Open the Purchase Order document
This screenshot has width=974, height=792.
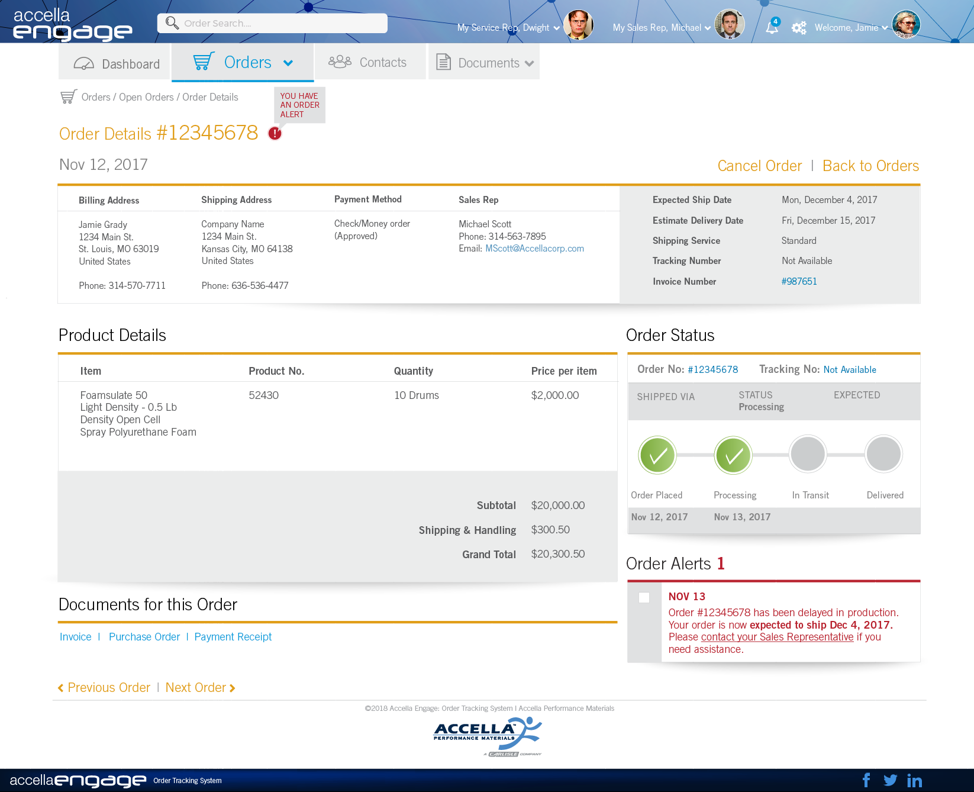click(x=144, y=637)
